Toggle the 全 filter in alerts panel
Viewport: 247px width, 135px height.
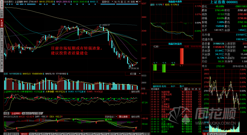coord(186,89)
